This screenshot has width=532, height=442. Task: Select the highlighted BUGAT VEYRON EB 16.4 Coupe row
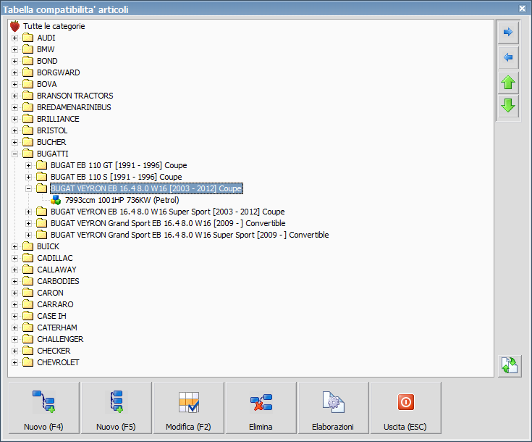[146, 188]
